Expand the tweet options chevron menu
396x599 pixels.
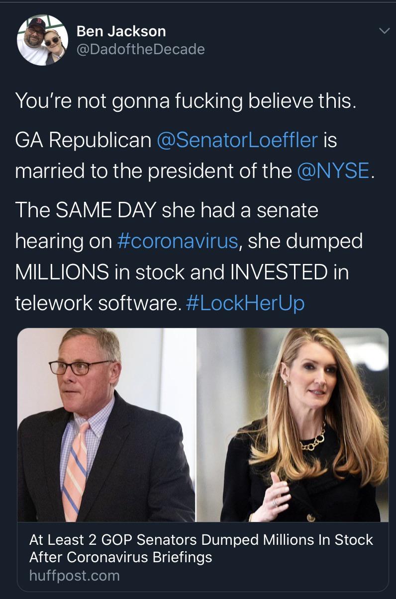tap(383, 31)
